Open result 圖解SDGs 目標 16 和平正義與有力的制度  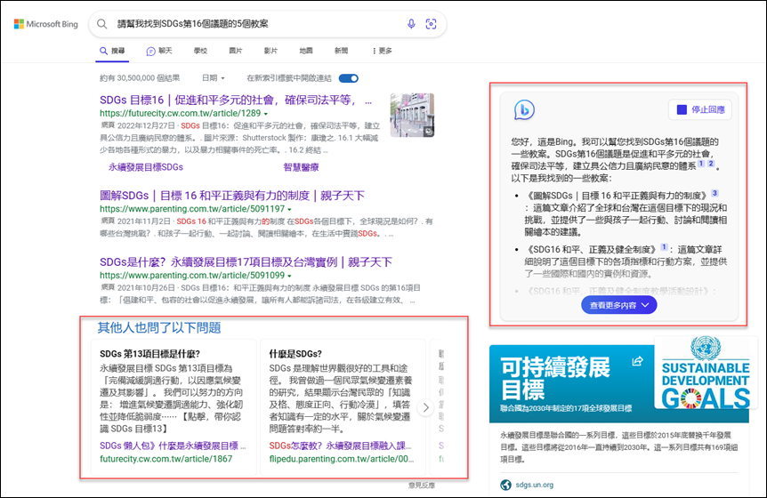232,196
